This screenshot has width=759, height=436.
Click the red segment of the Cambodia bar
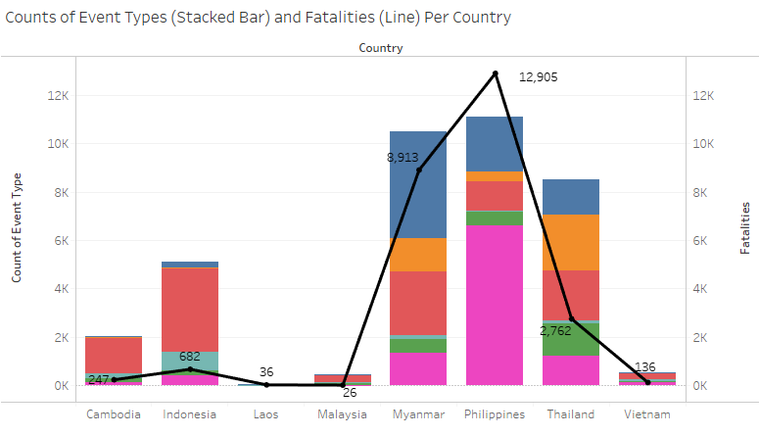pos(114,355)
